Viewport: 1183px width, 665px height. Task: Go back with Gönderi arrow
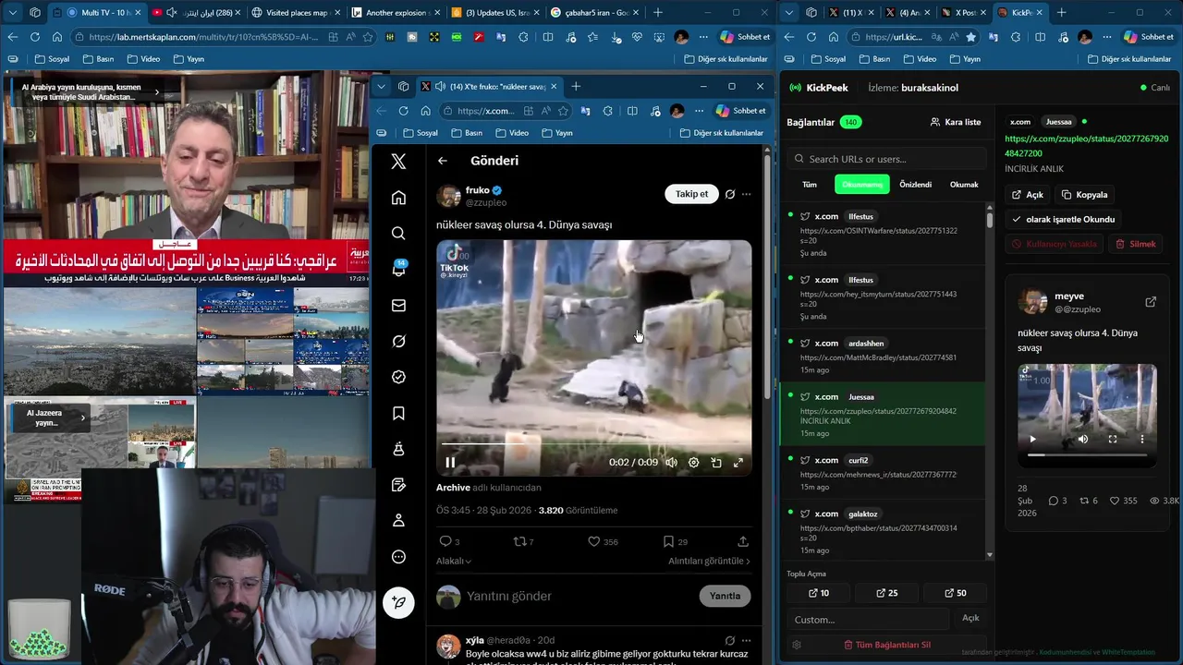click(x=443, y=161)
